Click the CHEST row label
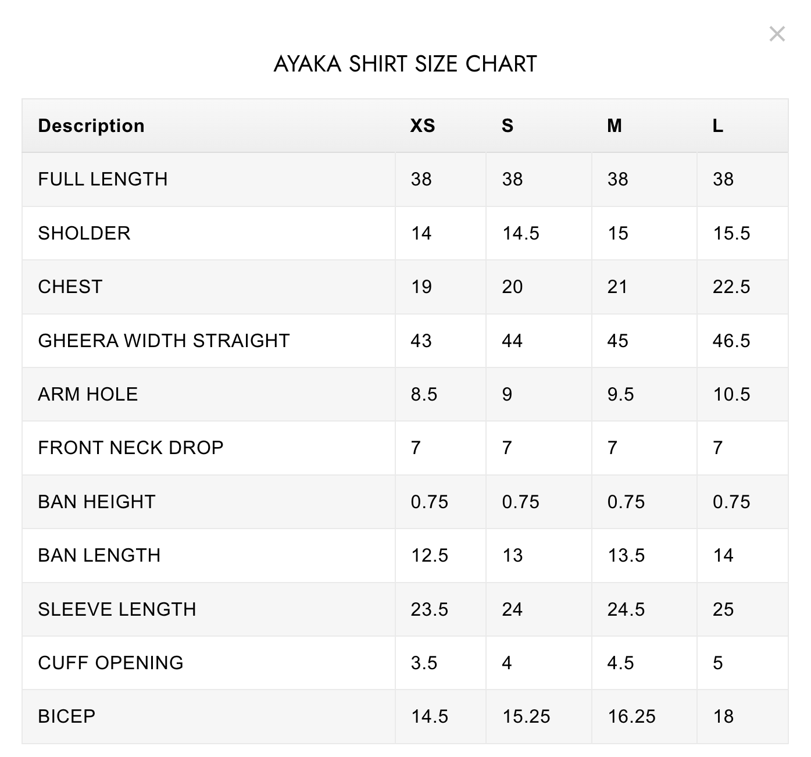 (x=70, y=287)
